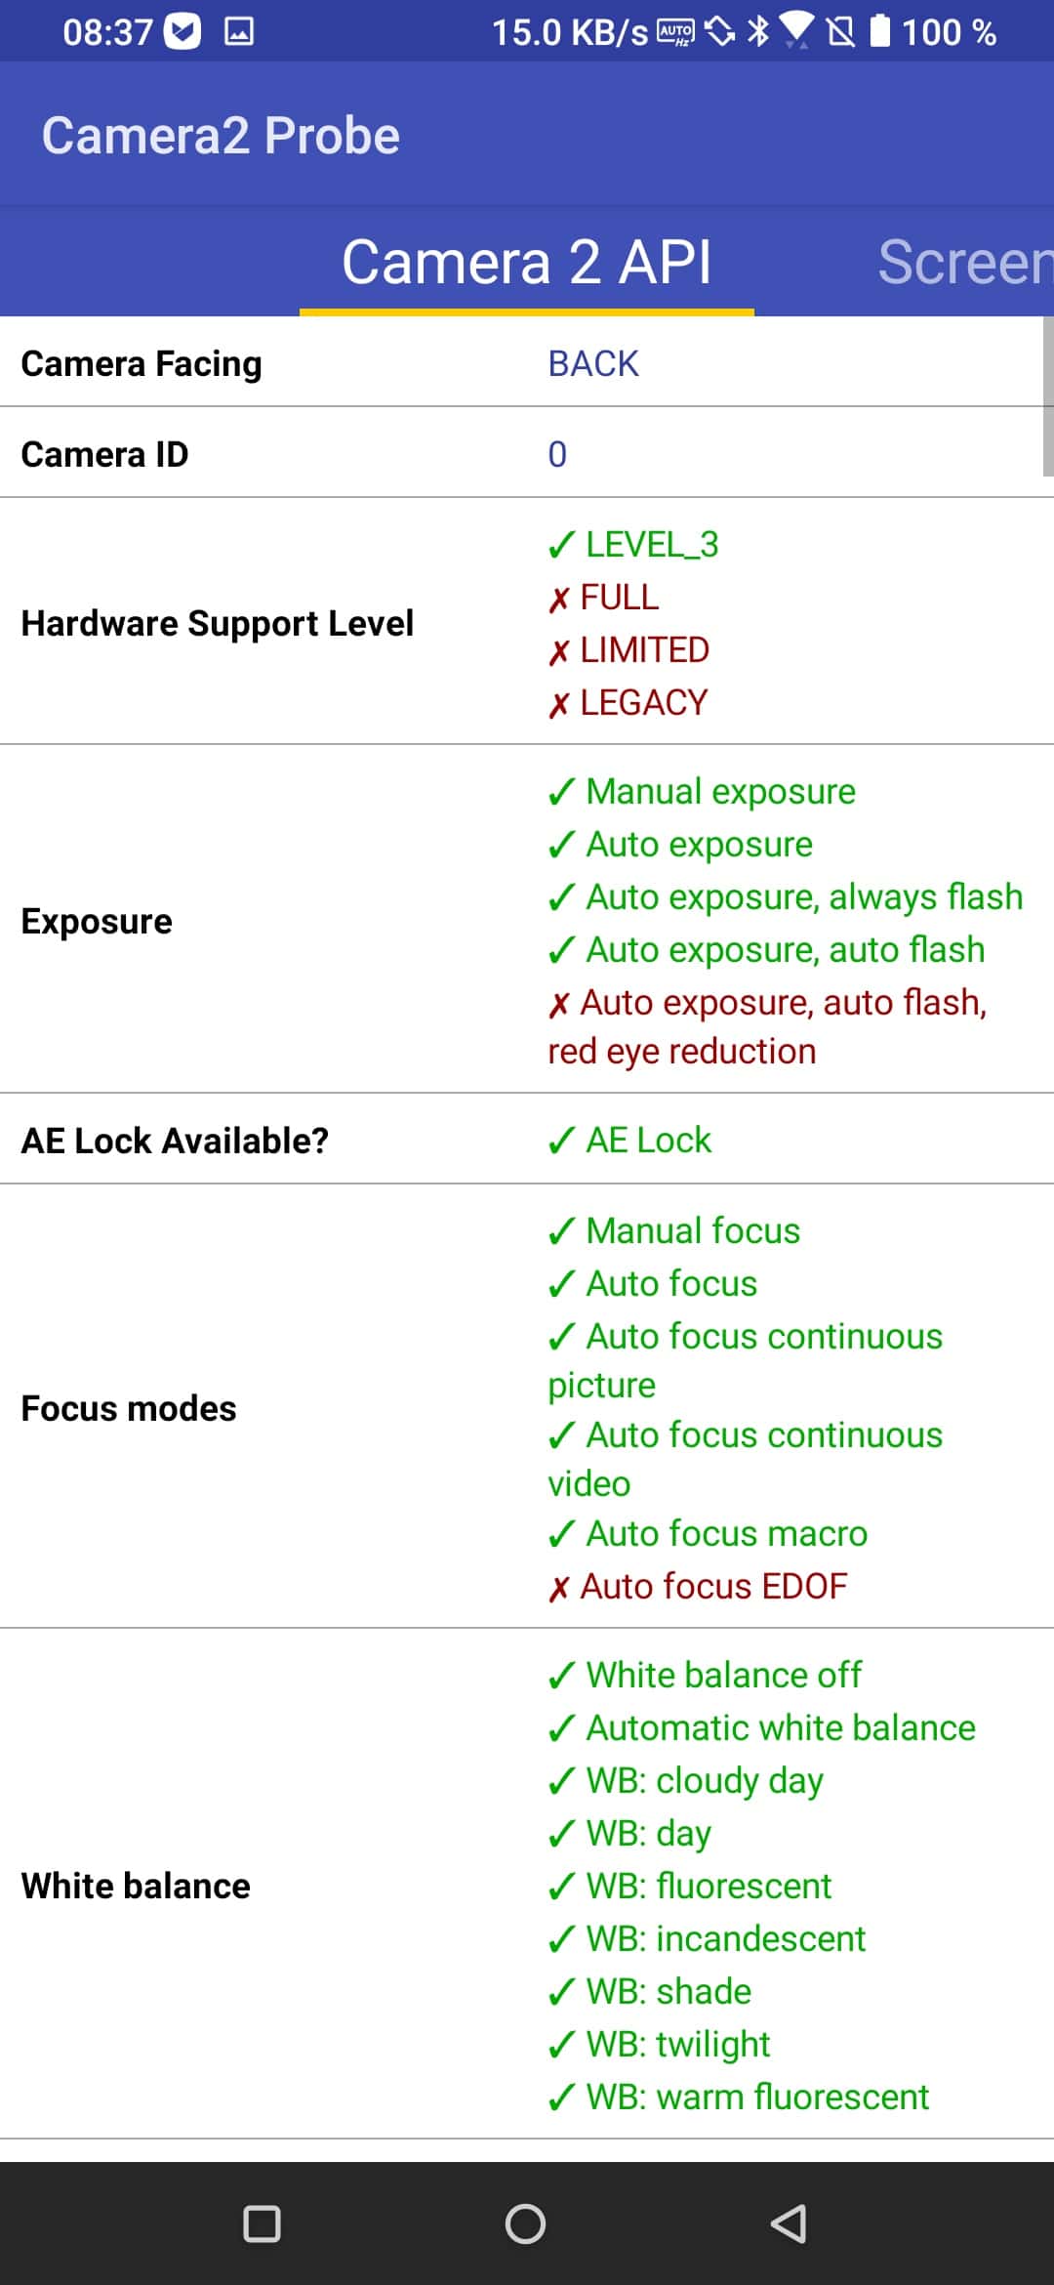Tap the Wi-Fi signal icon

pyautogui.click(x=796, y=30)
